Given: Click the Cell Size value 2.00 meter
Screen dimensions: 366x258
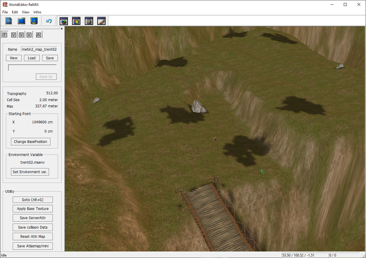Looking at the screenshot, I should click(x=49, y=100).
